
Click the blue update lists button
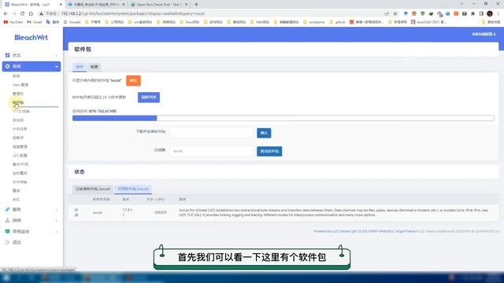point(149,97)
